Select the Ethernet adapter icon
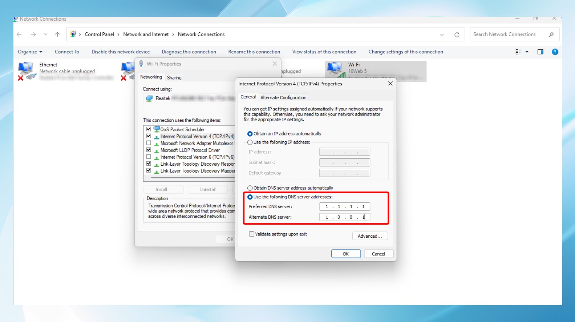Screen dimensions: 575x322 pyautogui.click(x=27, y=71)
